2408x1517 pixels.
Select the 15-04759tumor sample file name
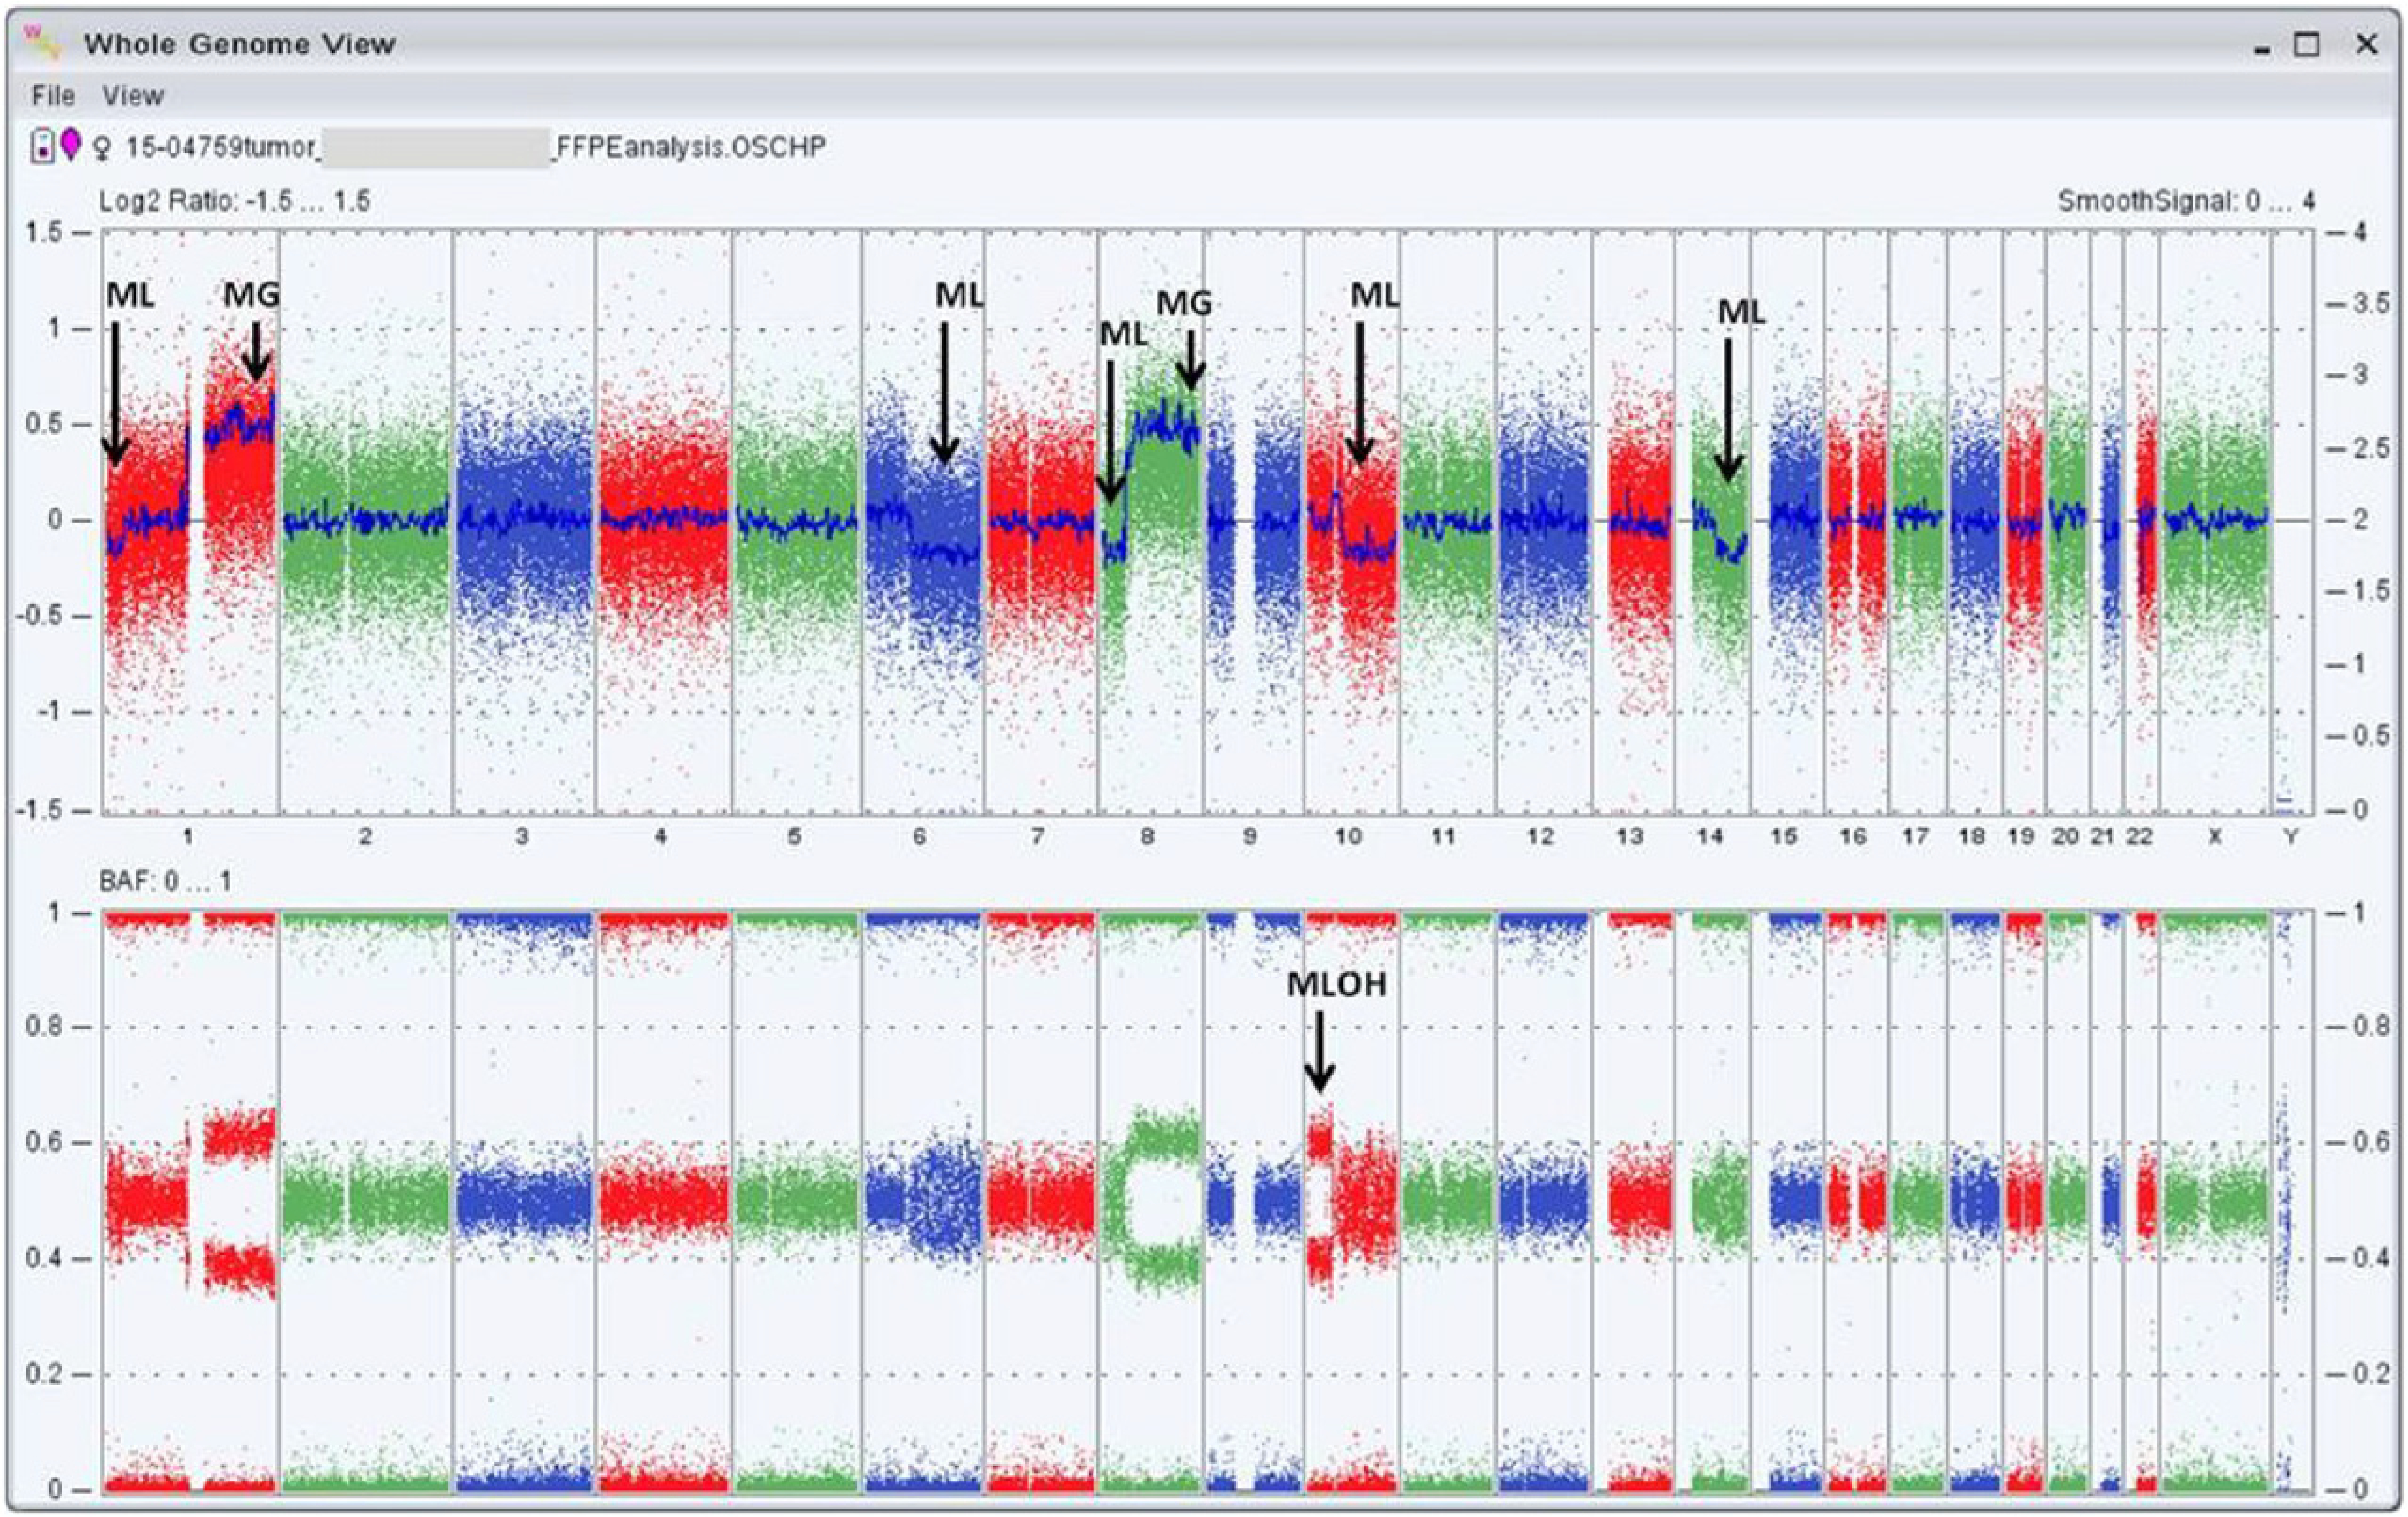[x=476, y=148]
